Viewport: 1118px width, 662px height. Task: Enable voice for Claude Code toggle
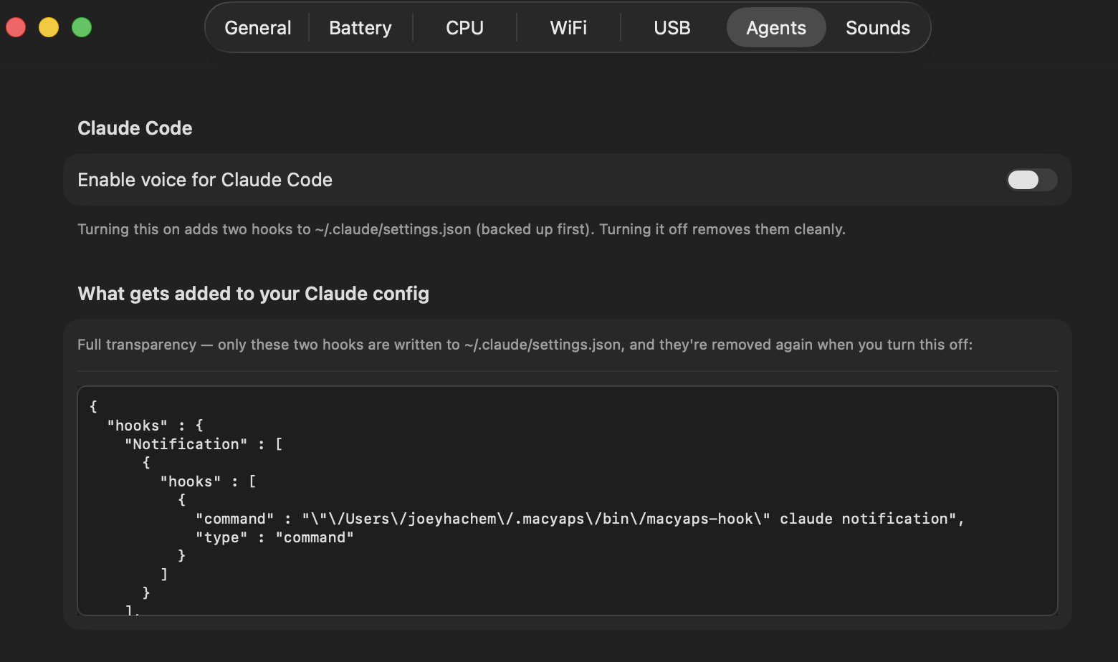(x=1031, y=180)
